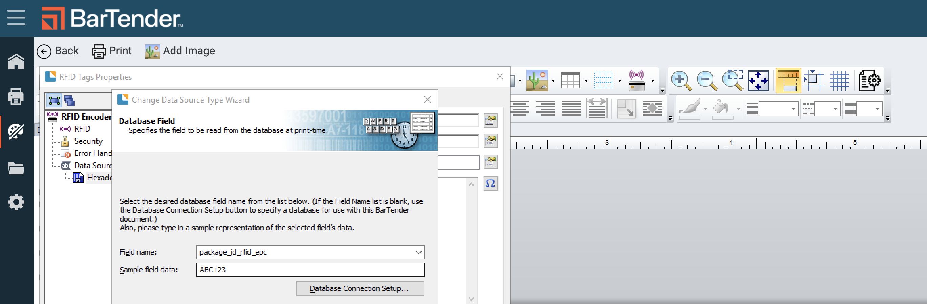Select the first view icon above the tree

[54, 100]
